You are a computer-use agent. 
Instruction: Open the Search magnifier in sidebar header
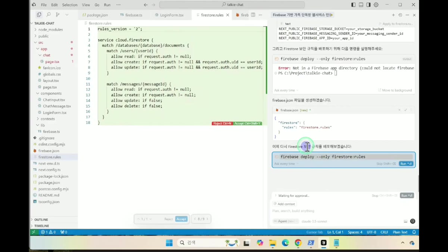click(x=49, y=15)
